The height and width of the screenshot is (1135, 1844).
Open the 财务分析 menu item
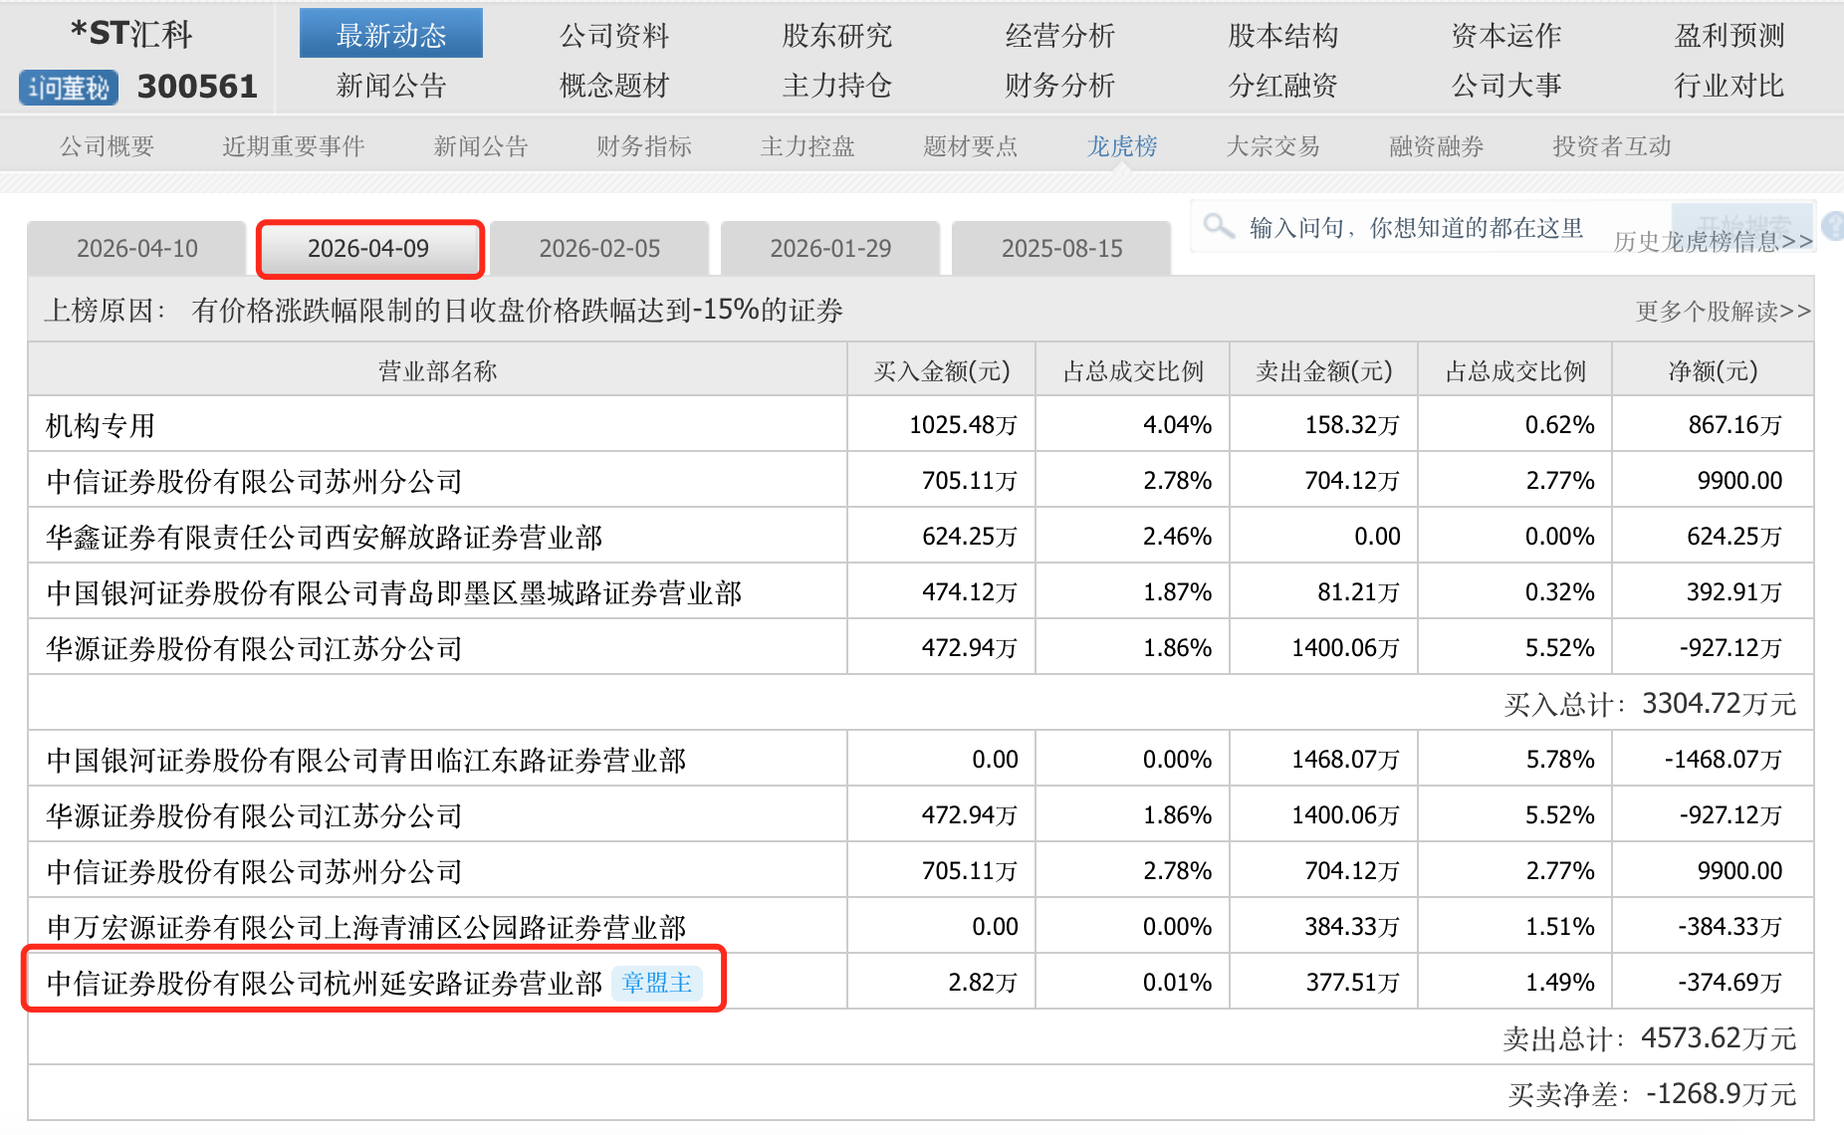point(1058,87)
